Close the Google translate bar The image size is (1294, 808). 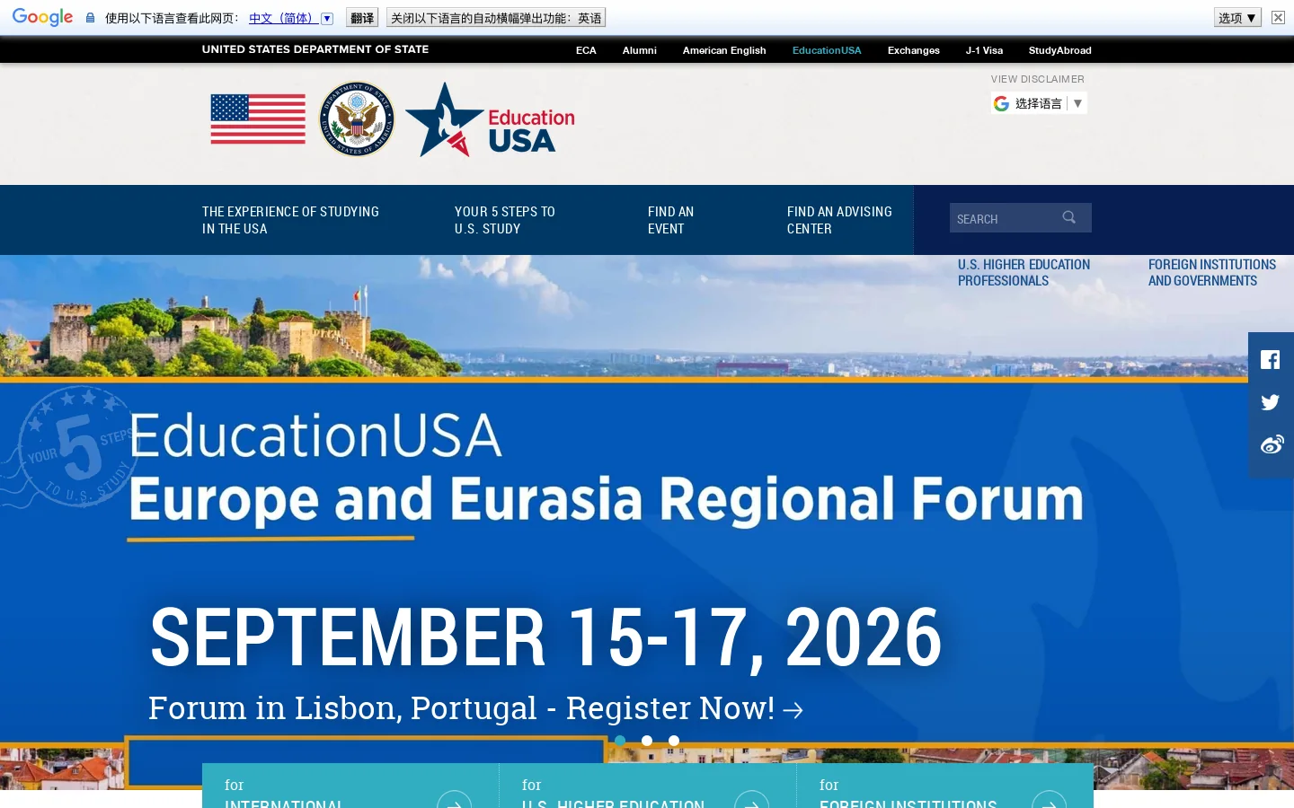click(1278, 18)
